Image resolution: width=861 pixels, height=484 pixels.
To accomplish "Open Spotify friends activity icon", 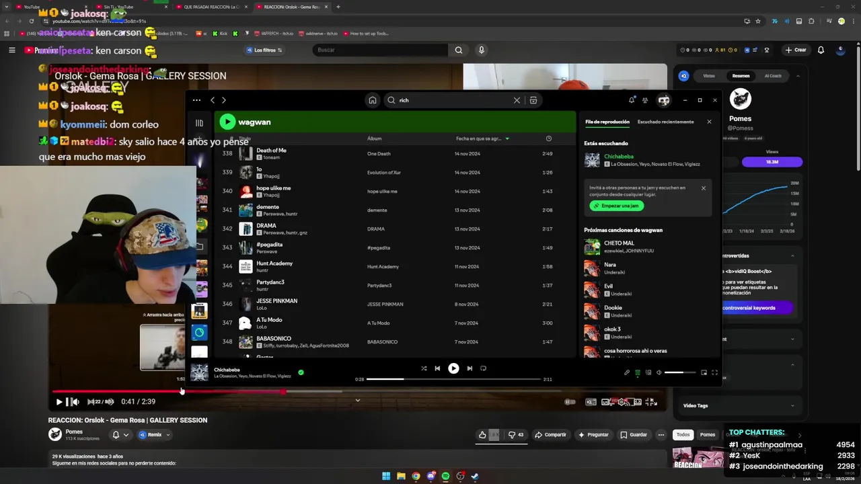I will tap(645, 100).
